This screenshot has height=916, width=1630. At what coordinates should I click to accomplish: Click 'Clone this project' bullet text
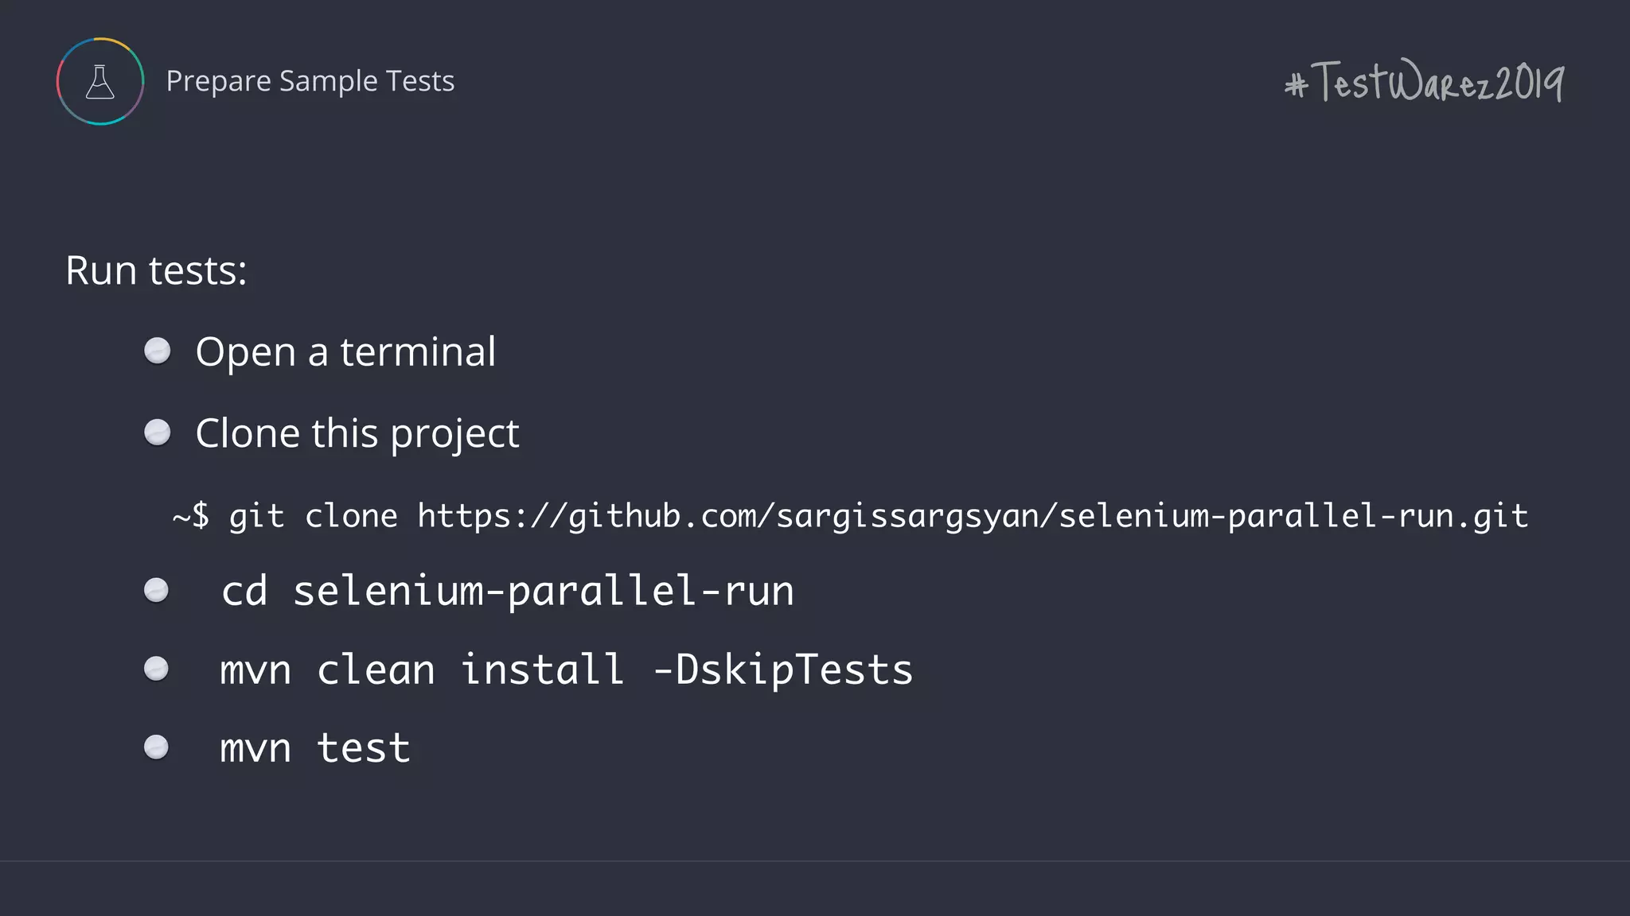(x=357, y=434)
